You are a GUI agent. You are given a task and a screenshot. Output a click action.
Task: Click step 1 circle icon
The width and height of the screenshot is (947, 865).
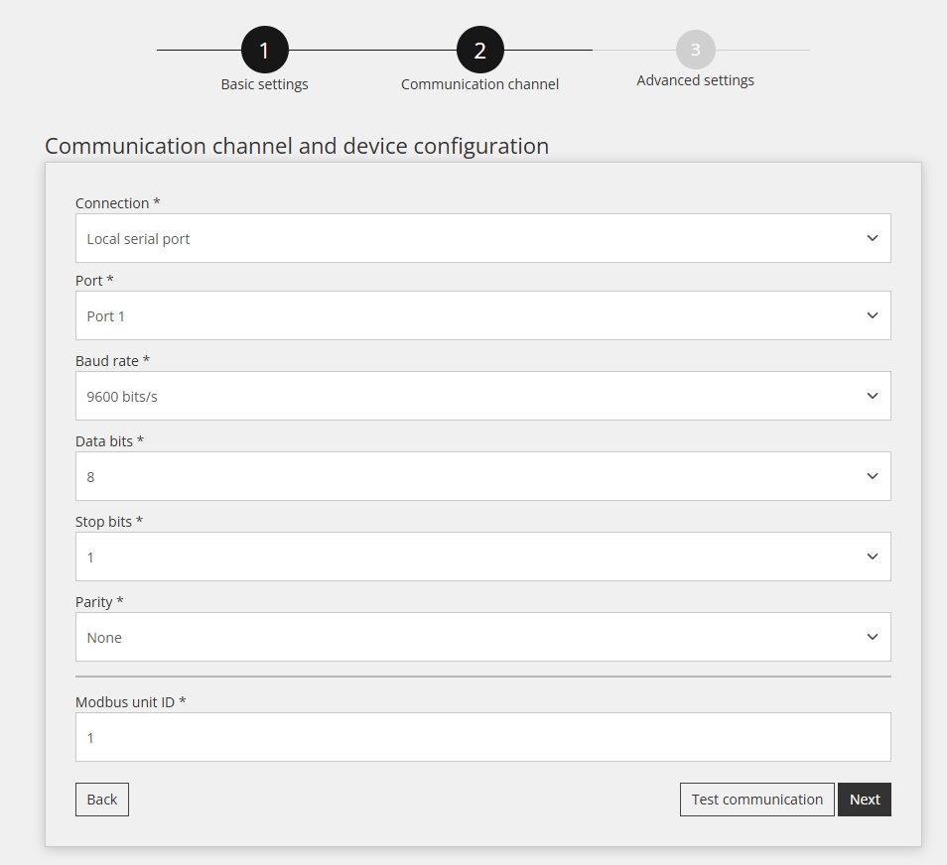click(264, 50)
